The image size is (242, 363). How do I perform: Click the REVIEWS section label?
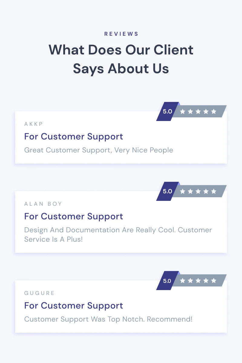pyautogui.click(x=121, y=34)
